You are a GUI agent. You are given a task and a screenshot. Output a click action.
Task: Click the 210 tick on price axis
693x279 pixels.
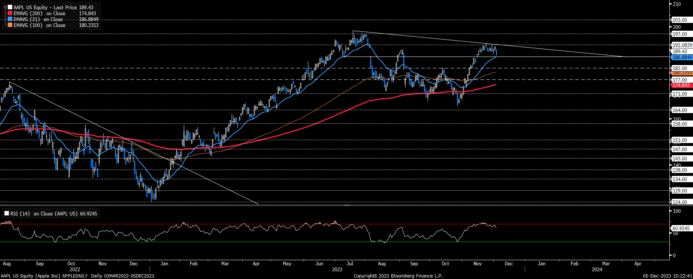click(677, 4)
